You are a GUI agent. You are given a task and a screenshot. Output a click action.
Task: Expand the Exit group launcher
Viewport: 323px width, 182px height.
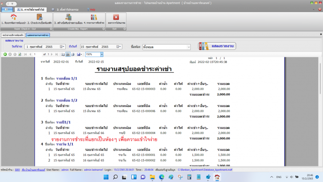tap(125, 29)
